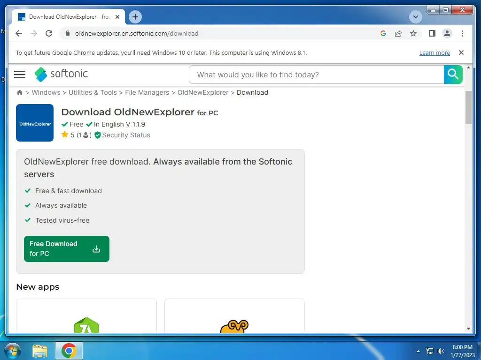Open the Utilities & Tools breadcrumb
The image size is (481, 360).
[93, 92]
